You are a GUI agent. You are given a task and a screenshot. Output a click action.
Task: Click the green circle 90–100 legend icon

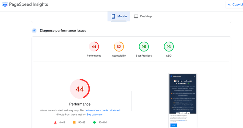94,122
